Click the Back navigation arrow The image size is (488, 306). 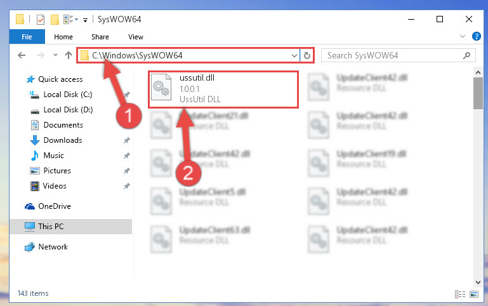click(22, 55)
